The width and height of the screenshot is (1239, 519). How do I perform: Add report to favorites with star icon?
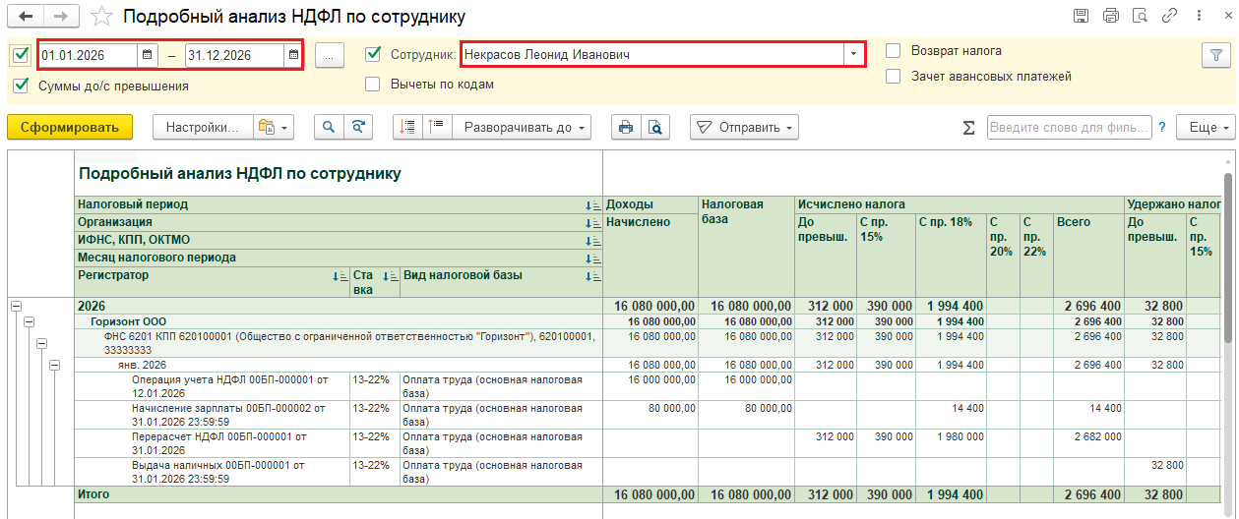pyautogui.click(x=100, y=17)
